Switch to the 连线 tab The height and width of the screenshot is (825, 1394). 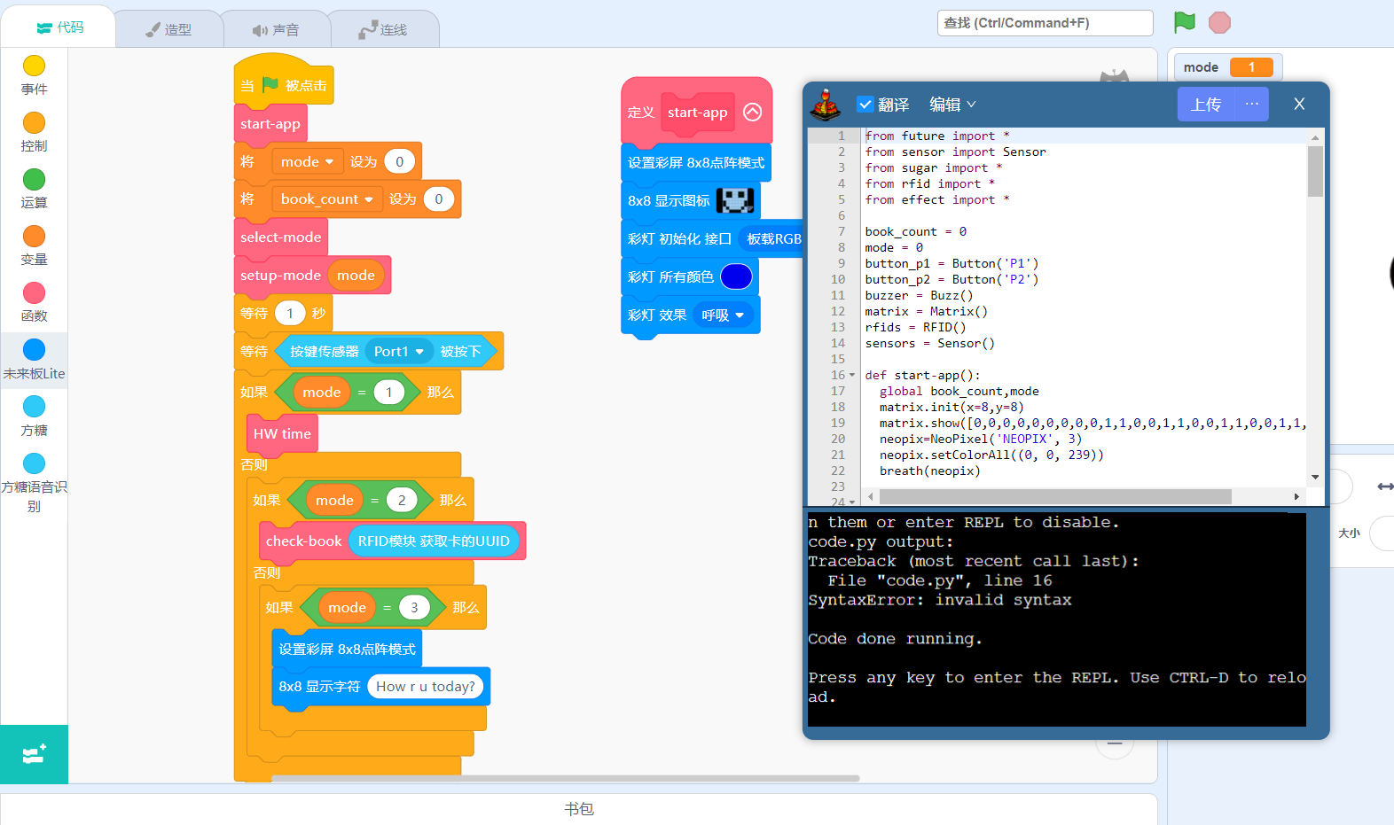(x=384, y=29)
